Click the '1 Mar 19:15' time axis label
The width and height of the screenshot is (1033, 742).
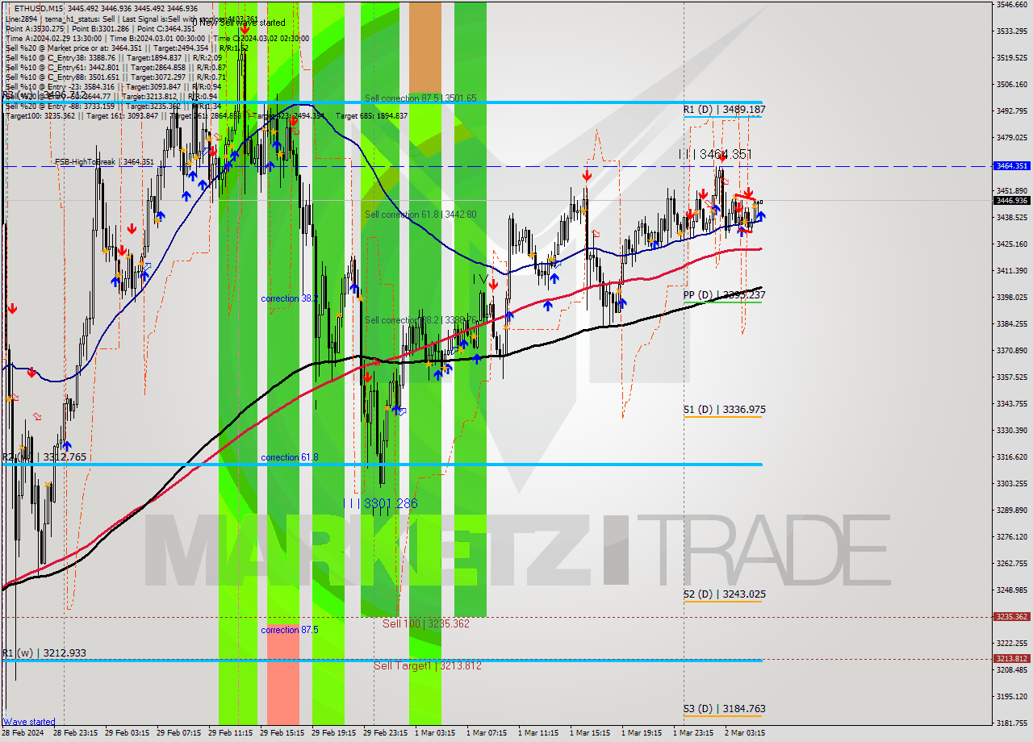coord(642,733)
